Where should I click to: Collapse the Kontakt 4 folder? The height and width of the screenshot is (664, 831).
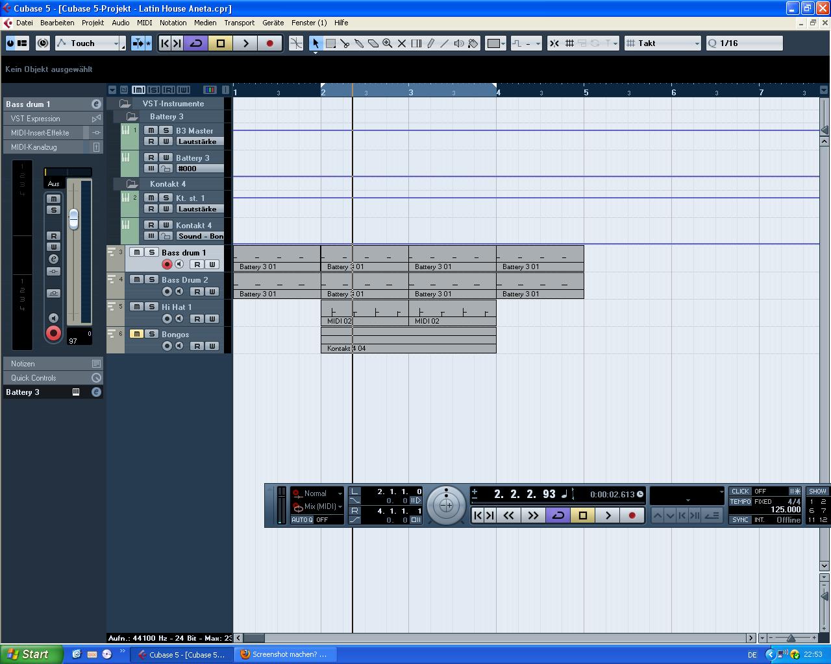point(132,184)
